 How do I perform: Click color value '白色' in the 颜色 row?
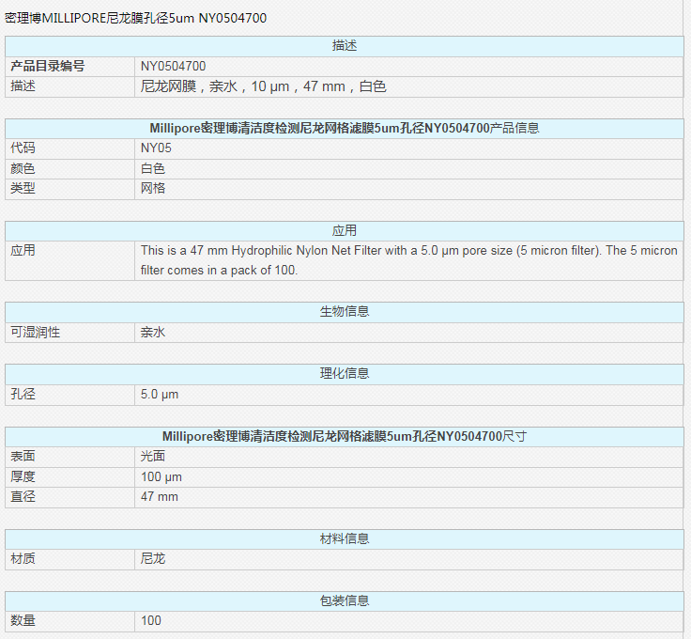pos(153,168)
